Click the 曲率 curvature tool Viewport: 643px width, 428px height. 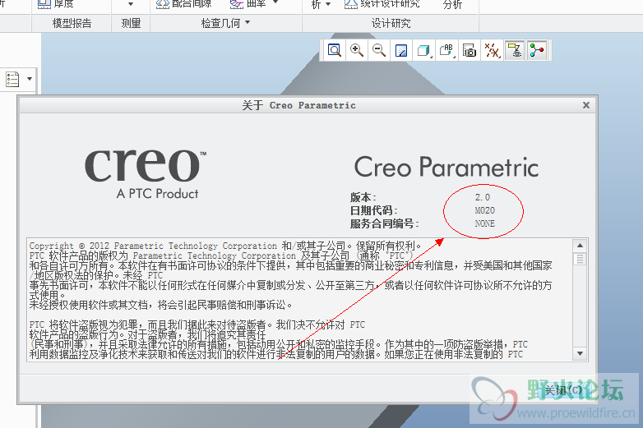click(247, 3)
